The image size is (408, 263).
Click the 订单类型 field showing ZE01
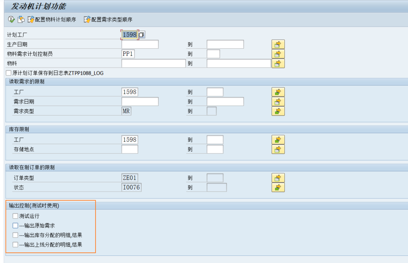(130, 178)
